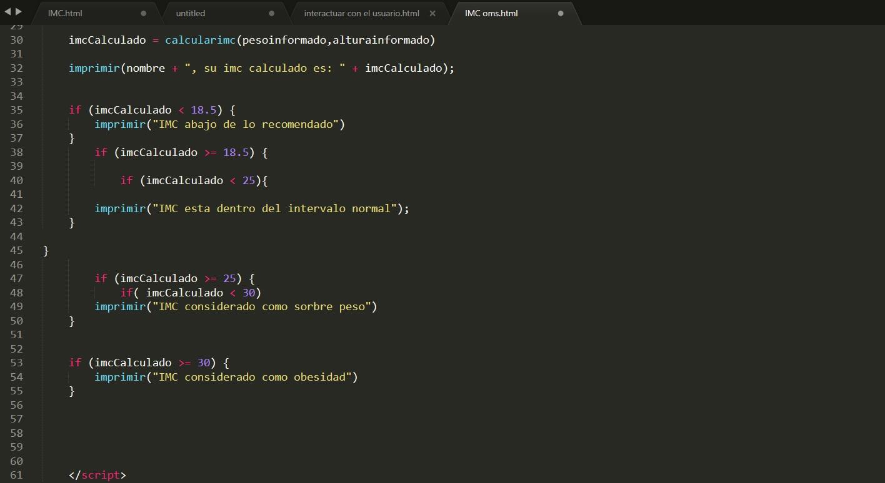Click the 'if' keyword on line 35

pyautogui.click(x=75, y=110)
